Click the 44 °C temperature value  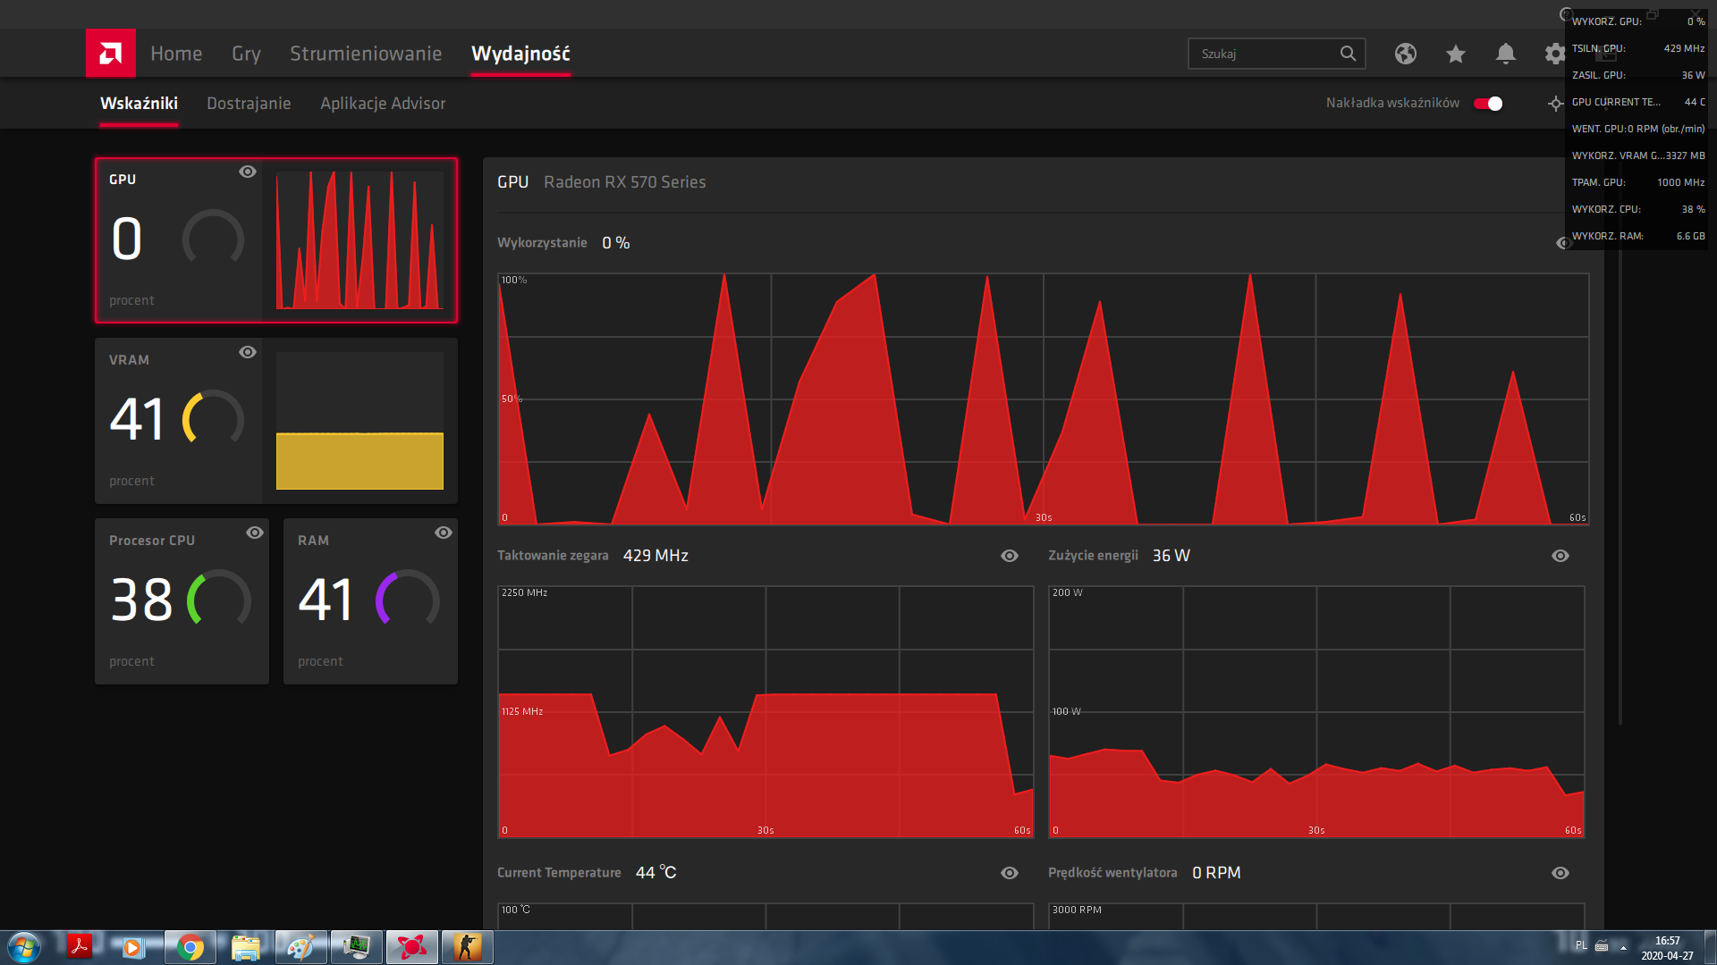656,873
